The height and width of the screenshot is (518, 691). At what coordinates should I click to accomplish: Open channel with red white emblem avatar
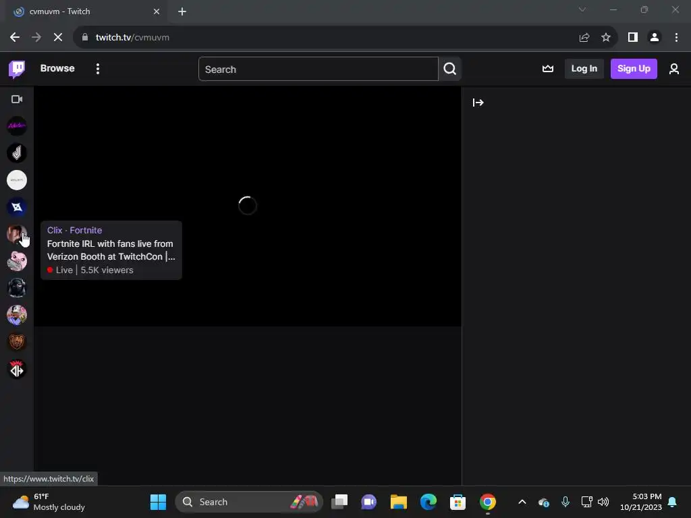17,369
